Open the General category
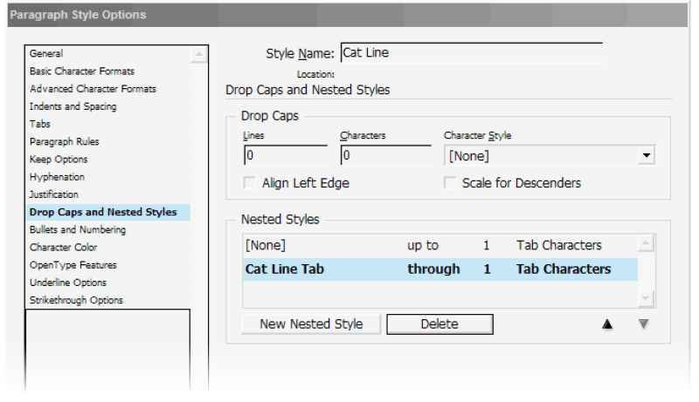The height and width of the screenshot is (402, 699). 46,53
